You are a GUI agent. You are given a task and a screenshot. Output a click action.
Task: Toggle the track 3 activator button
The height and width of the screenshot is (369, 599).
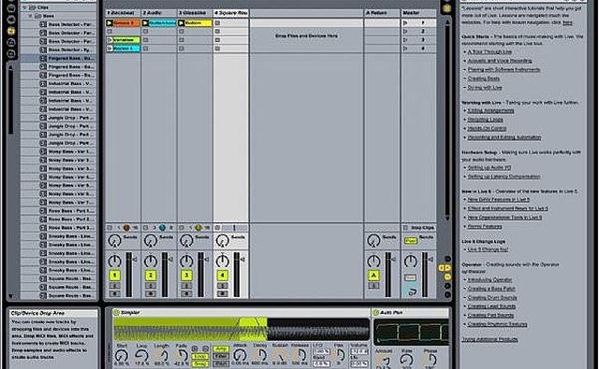coord(186,276)
